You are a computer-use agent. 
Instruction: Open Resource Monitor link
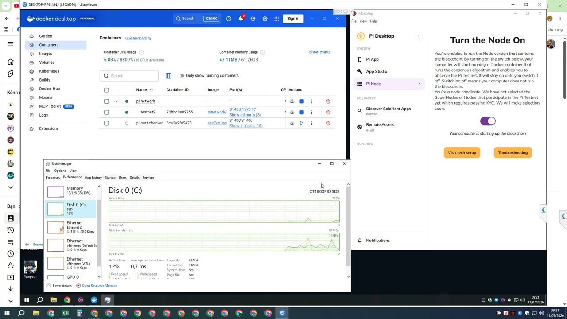pyautogui.click(x=97, y=285)
